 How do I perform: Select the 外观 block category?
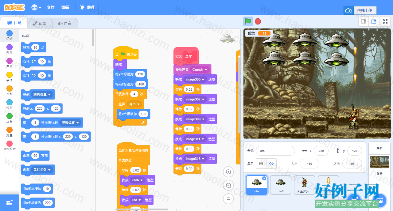10,49
